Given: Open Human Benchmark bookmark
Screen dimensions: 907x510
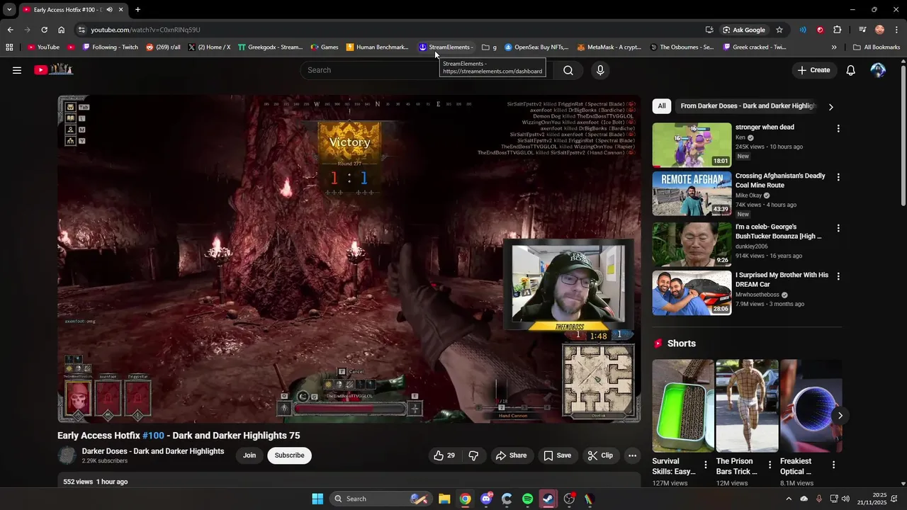Looking at the screenshot, I should click(x=377, y=47).
